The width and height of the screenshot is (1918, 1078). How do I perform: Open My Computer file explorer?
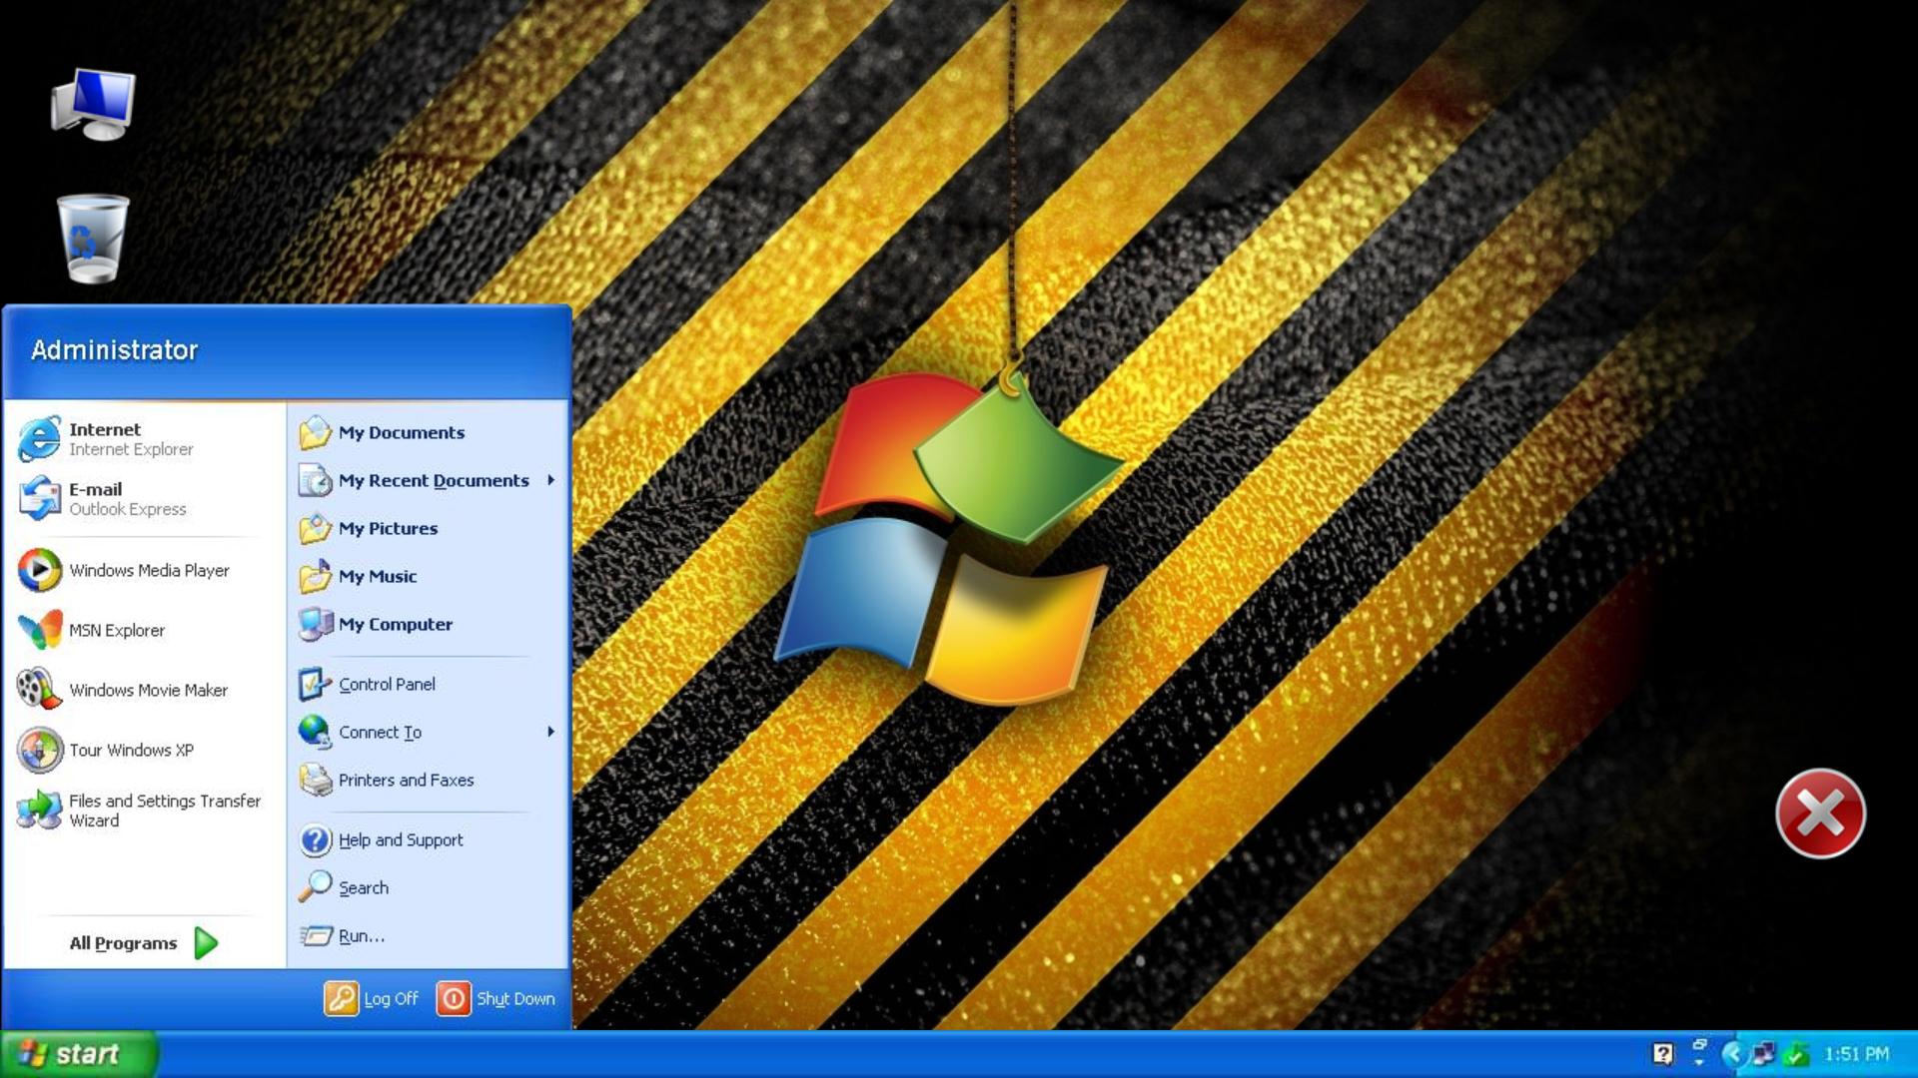[394, 624]
